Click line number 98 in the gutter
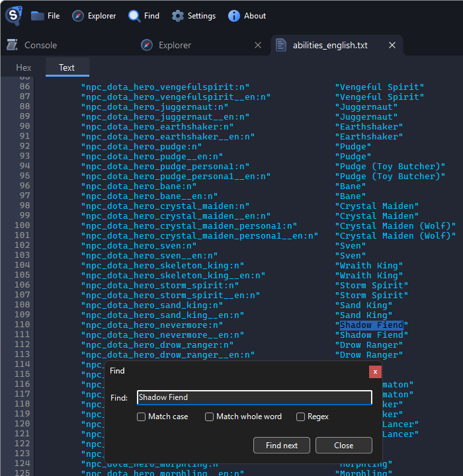 point(24,206)
